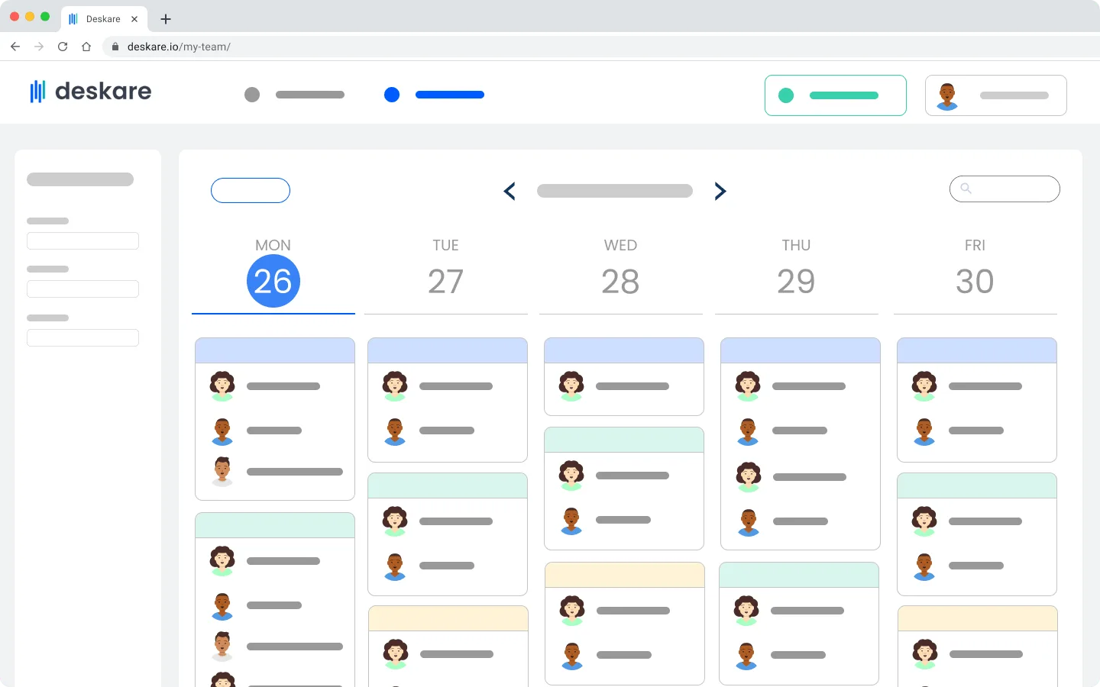Click Friday's green card header

(977, 485)
